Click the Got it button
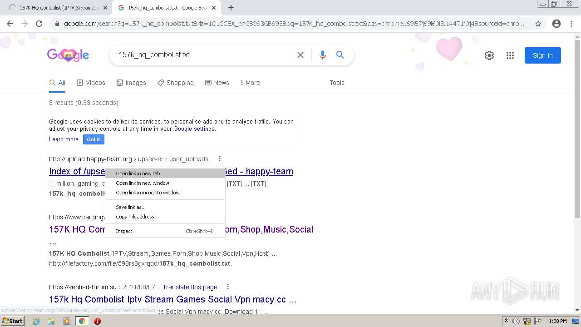The width and height of the screenshot is (581, 327). tap(94, 139)
